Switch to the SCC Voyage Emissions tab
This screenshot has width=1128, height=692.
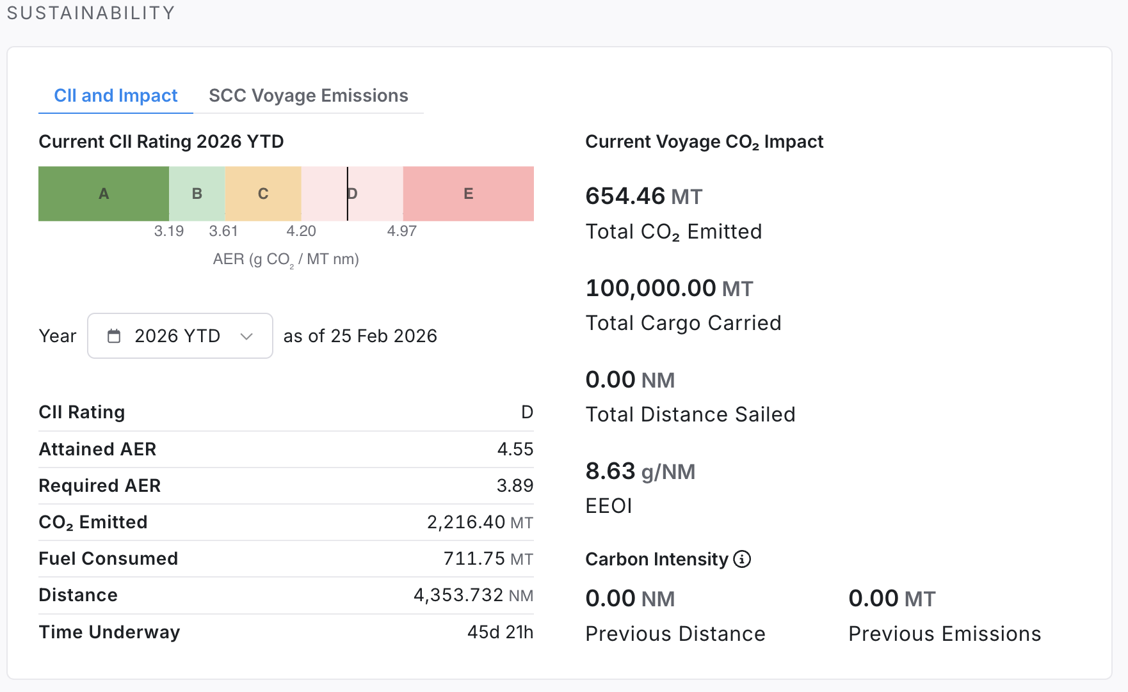[308, 95]
